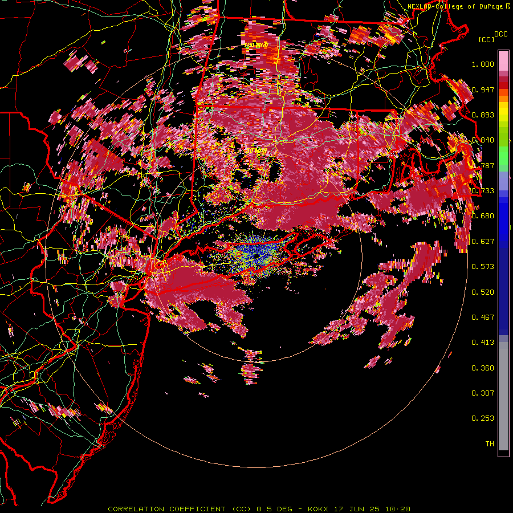The image size is (513, 513).
Task: Select the 0.413 scale value
Action: tap(483, 343)
